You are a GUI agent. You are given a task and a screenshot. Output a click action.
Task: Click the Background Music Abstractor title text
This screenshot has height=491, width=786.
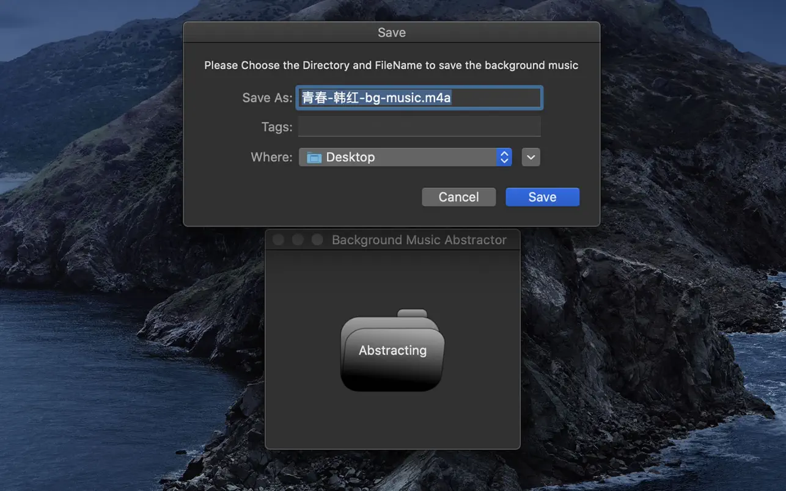click(x=419, y=240)
